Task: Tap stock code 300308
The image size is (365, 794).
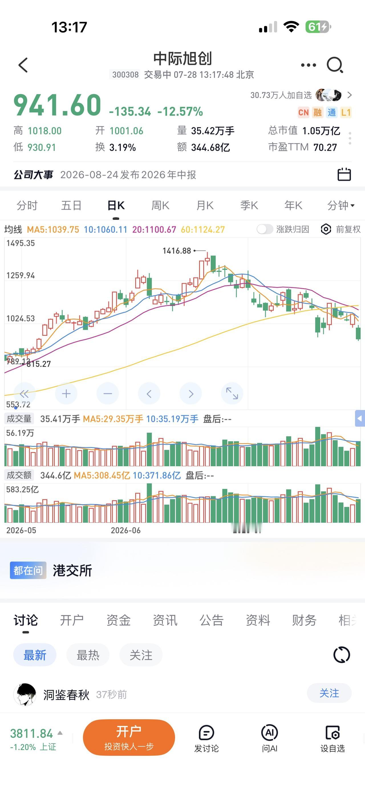Action: pos(125,75)
